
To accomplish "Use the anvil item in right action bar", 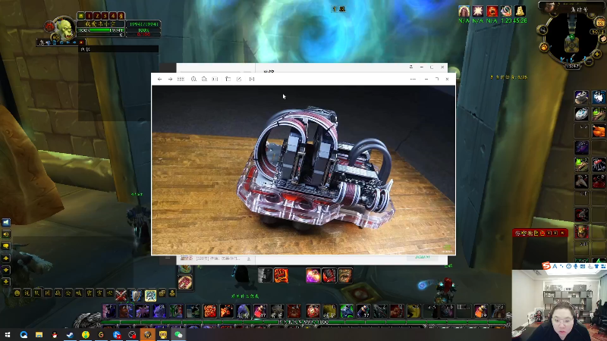I will tap(581, 97).
